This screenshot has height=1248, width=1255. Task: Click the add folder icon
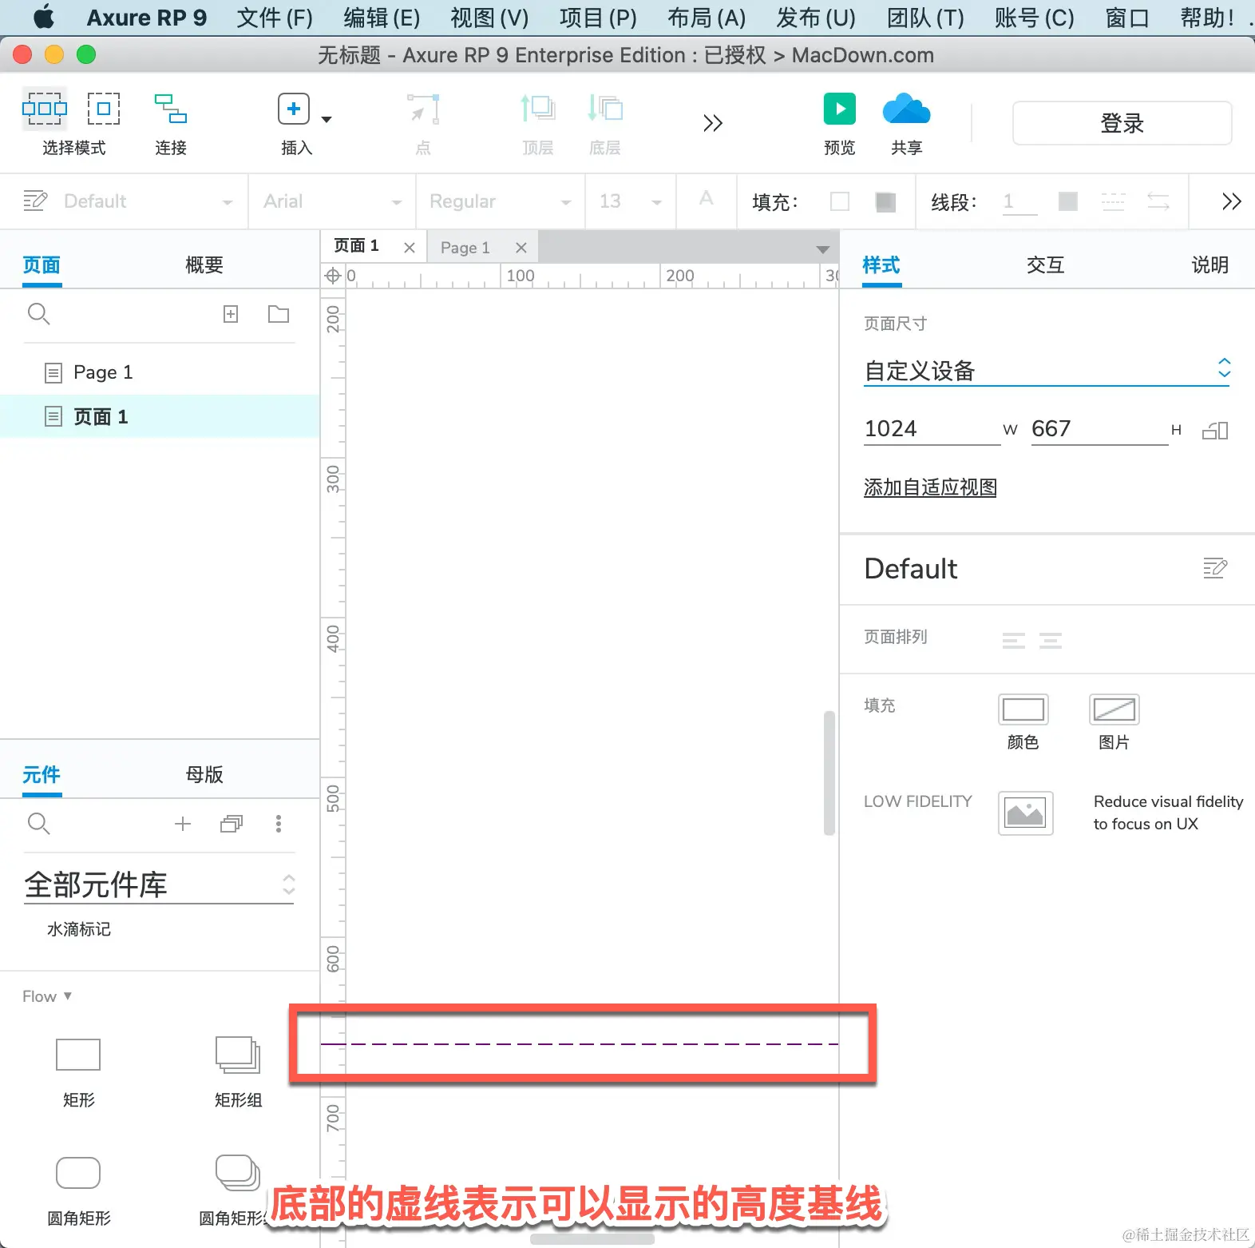point(279,314)
